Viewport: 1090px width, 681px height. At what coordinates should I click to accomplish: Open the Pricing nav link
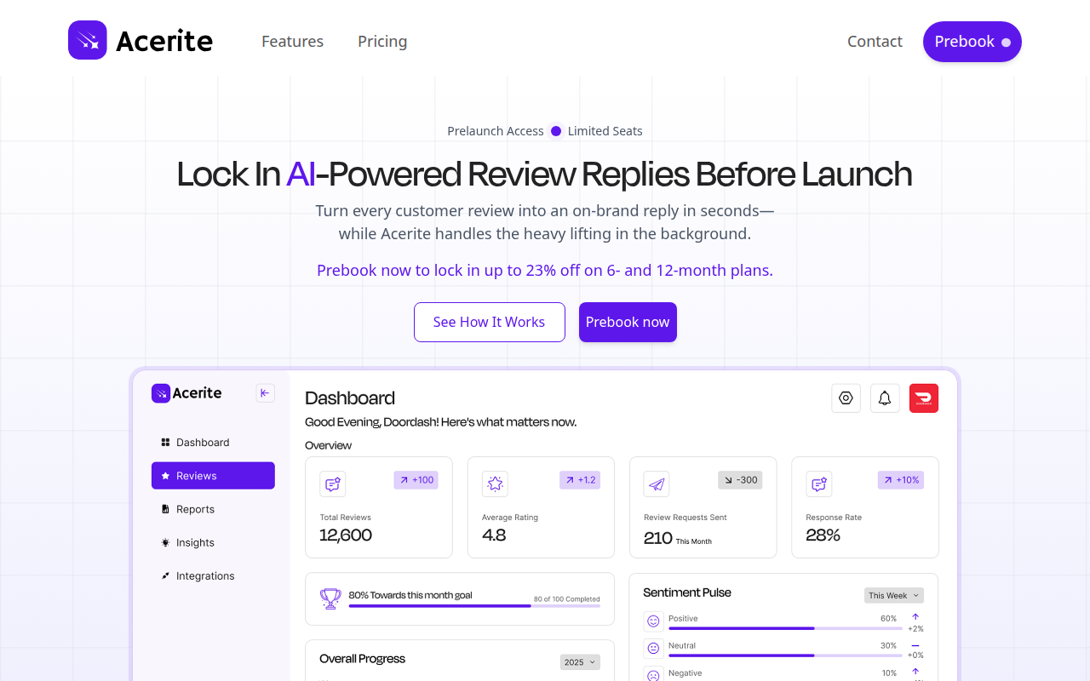tap(382, 41)
